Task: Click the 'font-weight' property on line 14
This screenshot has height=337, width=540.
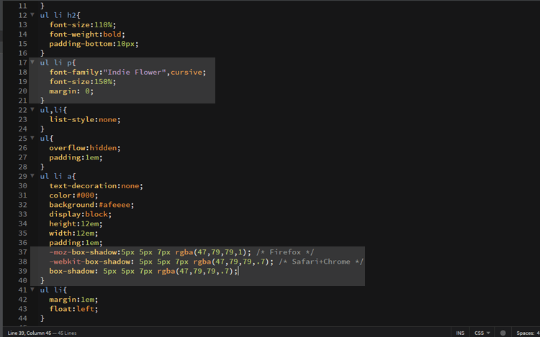Action: (73, 34)
